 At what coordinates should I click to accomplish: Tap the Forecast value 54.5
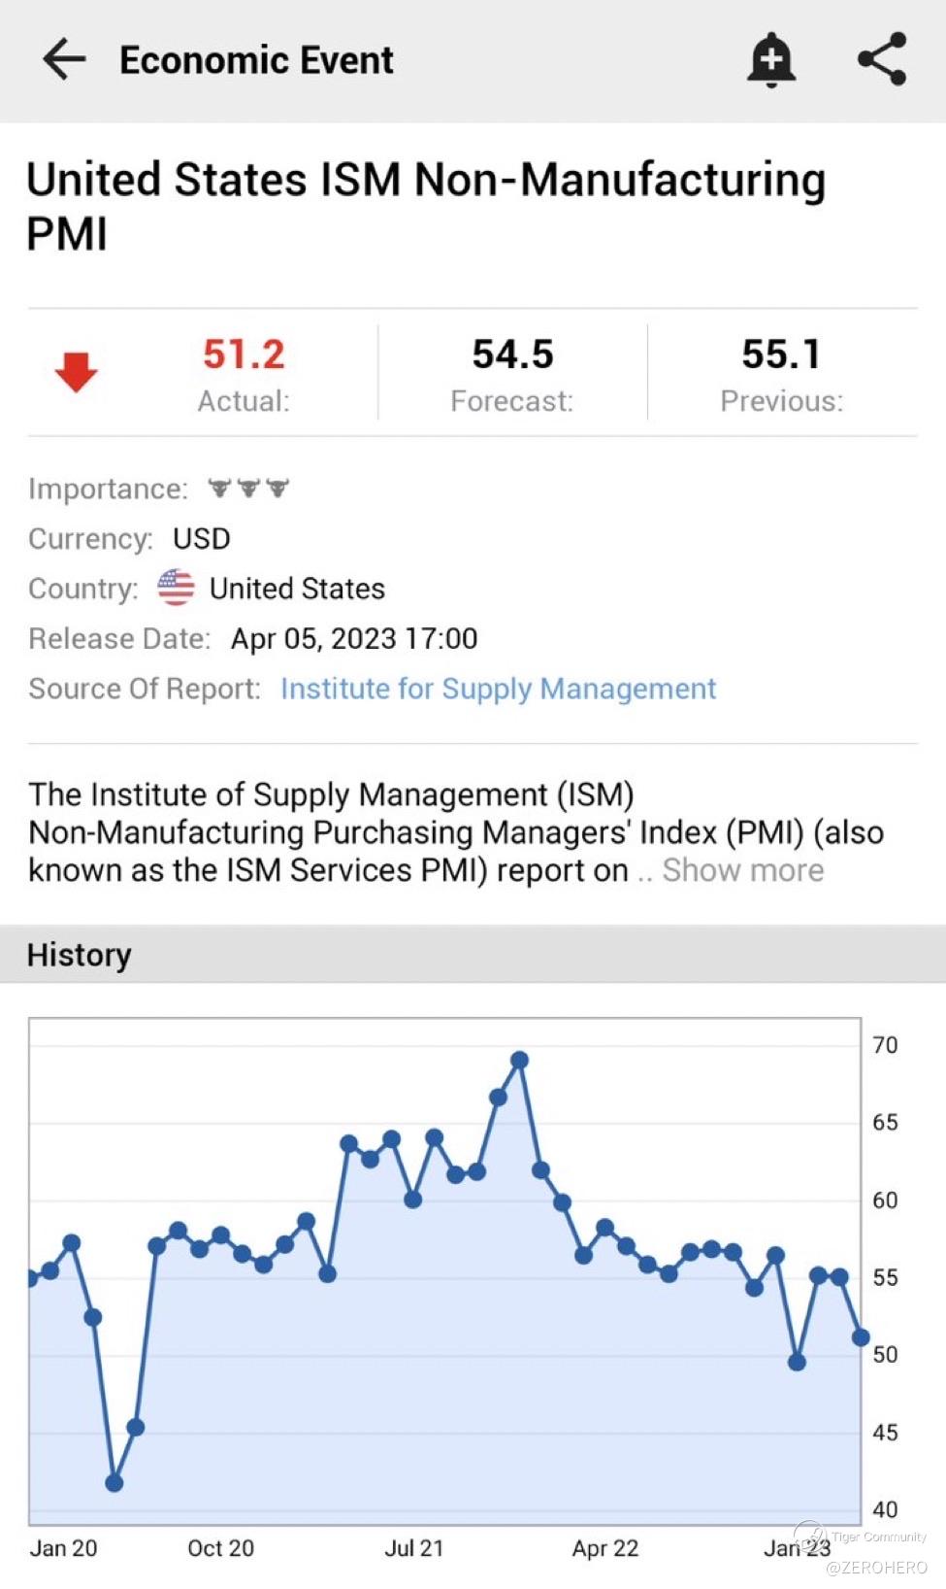tap(512, 355)
